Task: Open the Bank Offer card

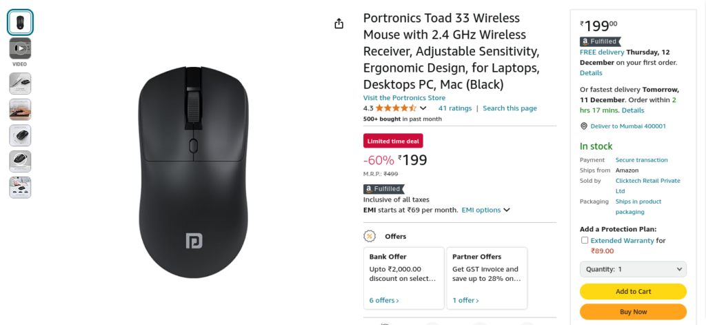Action: click(x=404, y=278)
